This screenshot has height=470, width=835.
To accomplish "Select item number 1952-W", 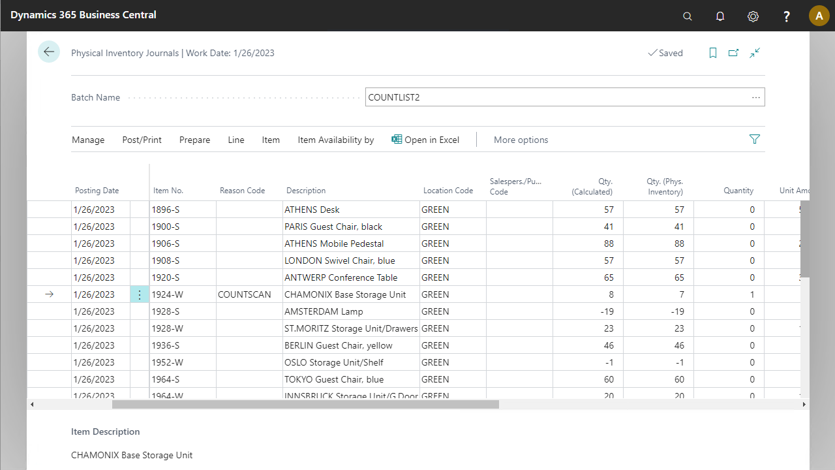I will 183,362.
